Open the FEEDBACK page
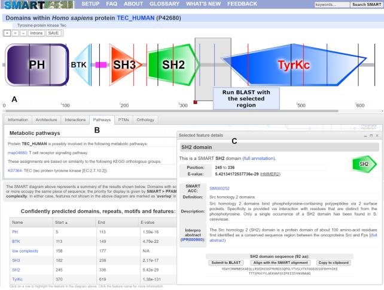Viewport: 384px width, 290px height. [x=242, y=4]
